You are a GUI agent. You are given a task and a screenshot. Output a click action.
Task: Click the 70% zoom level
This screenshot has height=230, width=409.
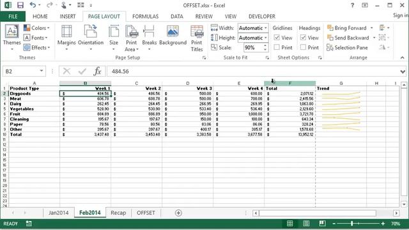396,224
